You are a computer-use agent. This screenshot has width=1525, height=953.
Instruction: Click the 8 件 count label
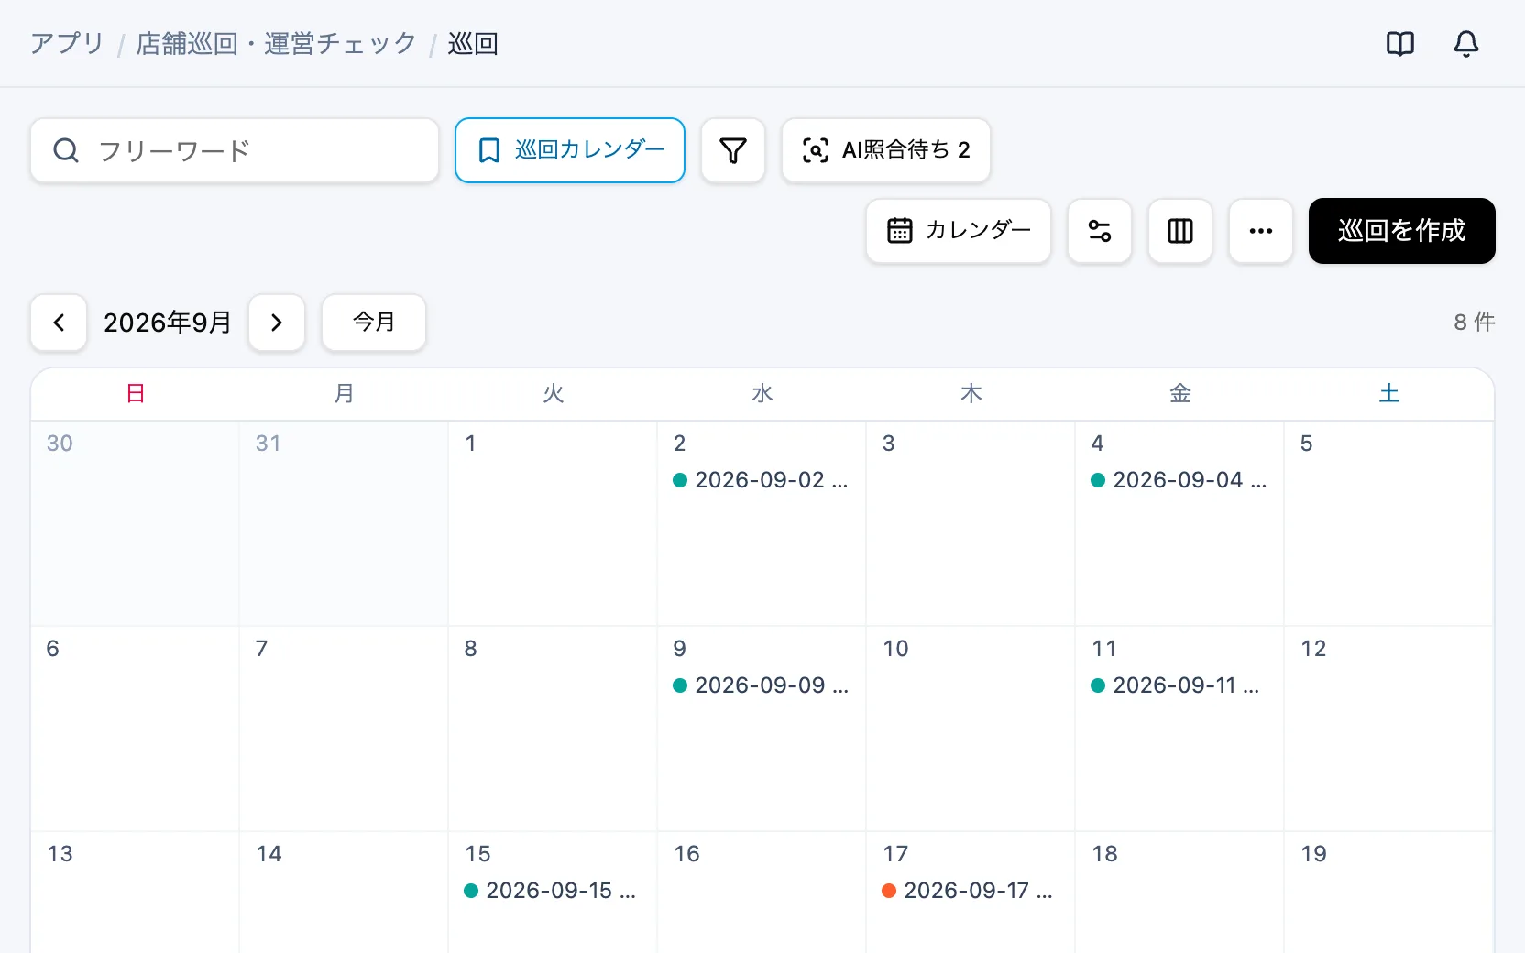click(x=1474, y=323)
